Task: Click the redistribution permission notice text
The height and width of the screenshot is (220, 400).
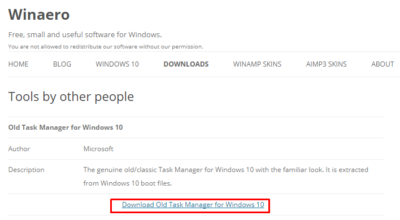Action: [106, 47]
